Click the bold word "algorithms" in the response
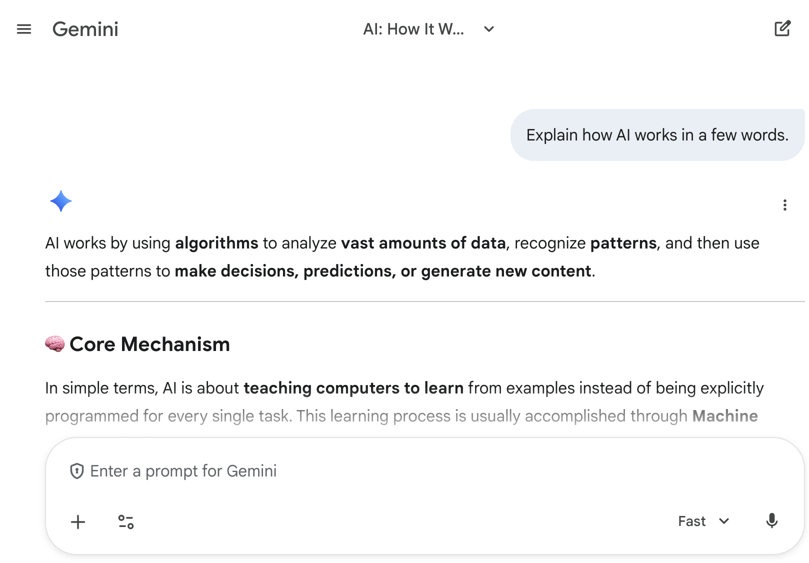 point(216,243)
